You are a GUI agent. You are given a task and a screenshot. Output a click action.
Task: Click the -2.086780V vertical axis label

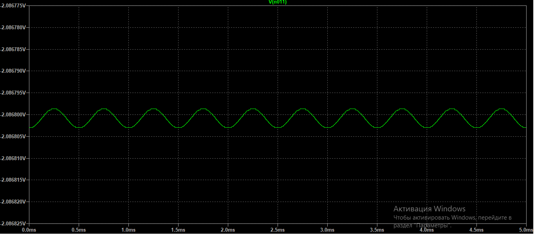pos(13,28)
